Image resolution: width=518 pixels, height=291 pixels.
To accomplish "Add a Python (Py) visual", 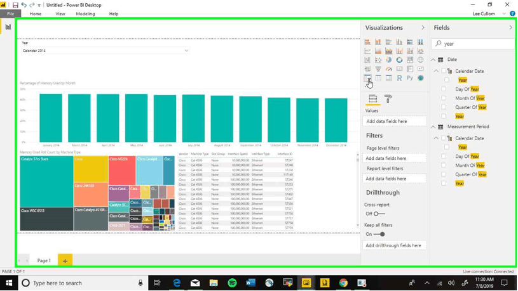I will (x=410, y=78).
